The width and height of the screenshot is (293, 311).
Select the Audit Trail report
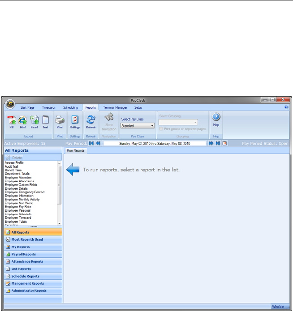[x=11, y=166]
